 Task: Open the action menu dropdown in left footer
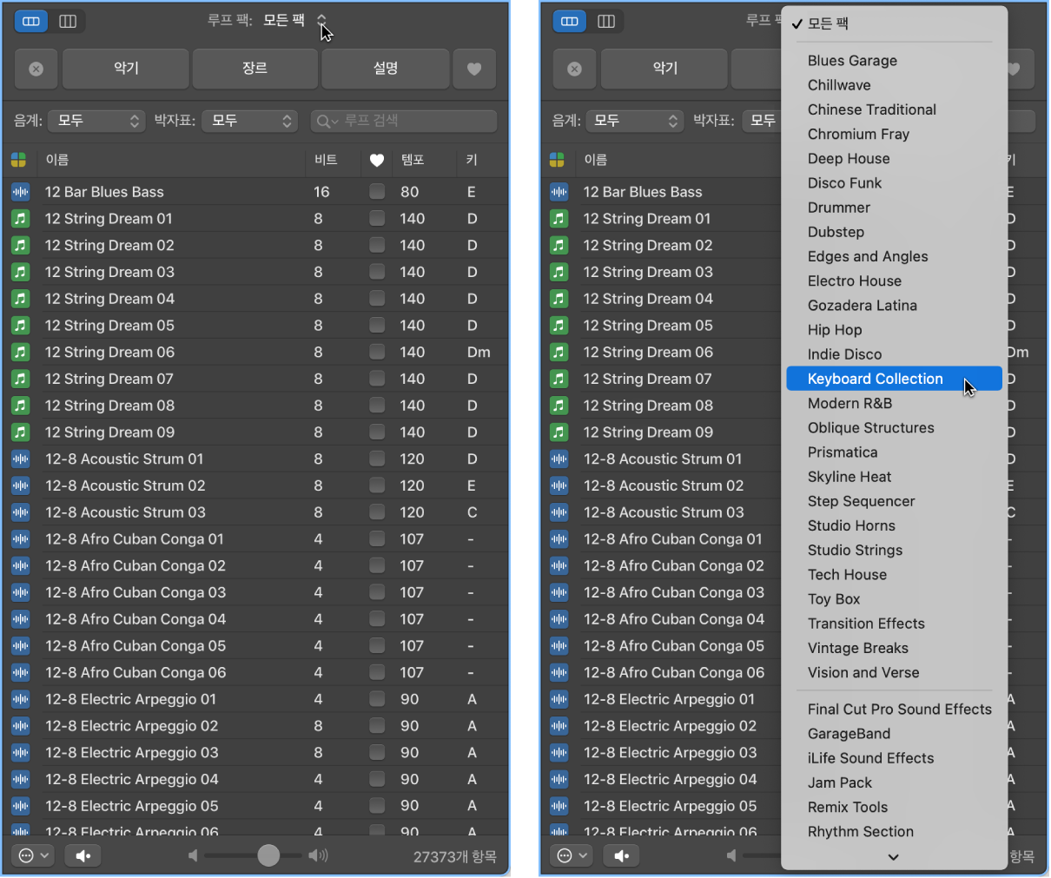click(35, 855)
